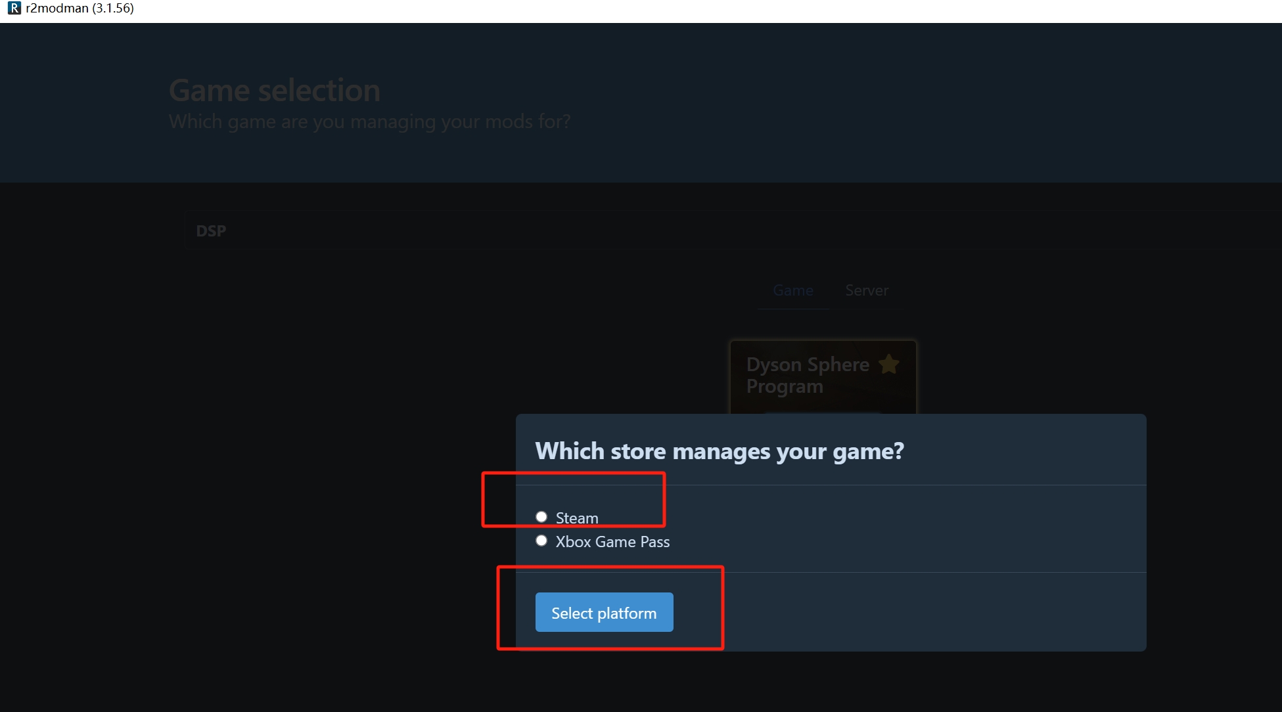This screenshot has height=712, width=1282.
Task: Open the Dyson Sphere Program game card
Action: tap(823, 377)
